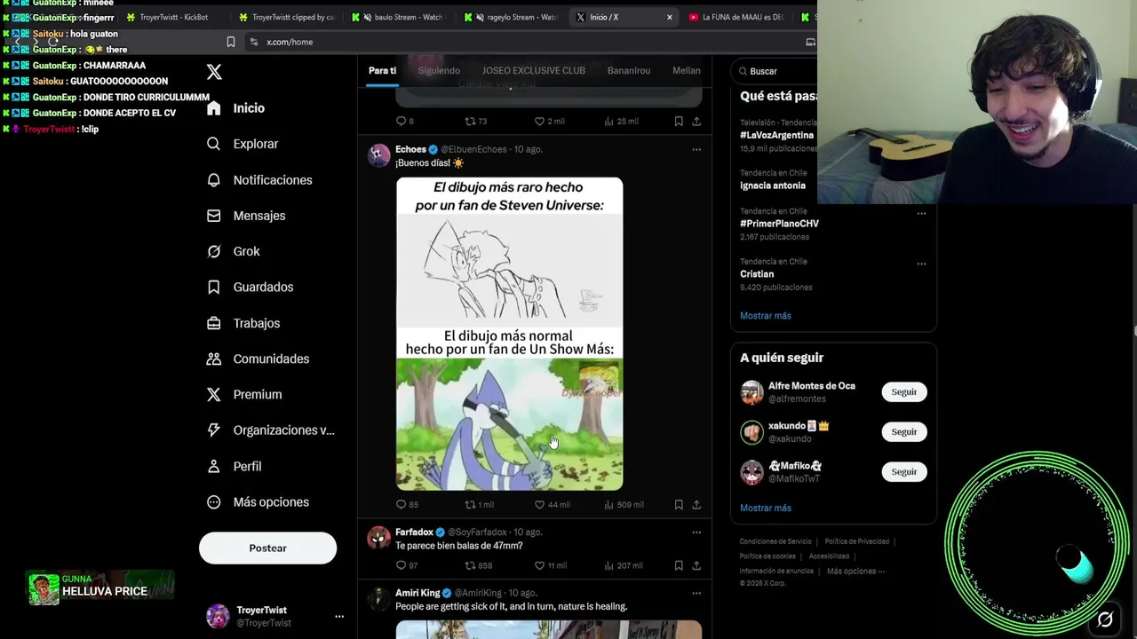The image size is (1137, 639).
Task: Open more options for #PrimerPlanoCHV trend
Action: (921, 213)
